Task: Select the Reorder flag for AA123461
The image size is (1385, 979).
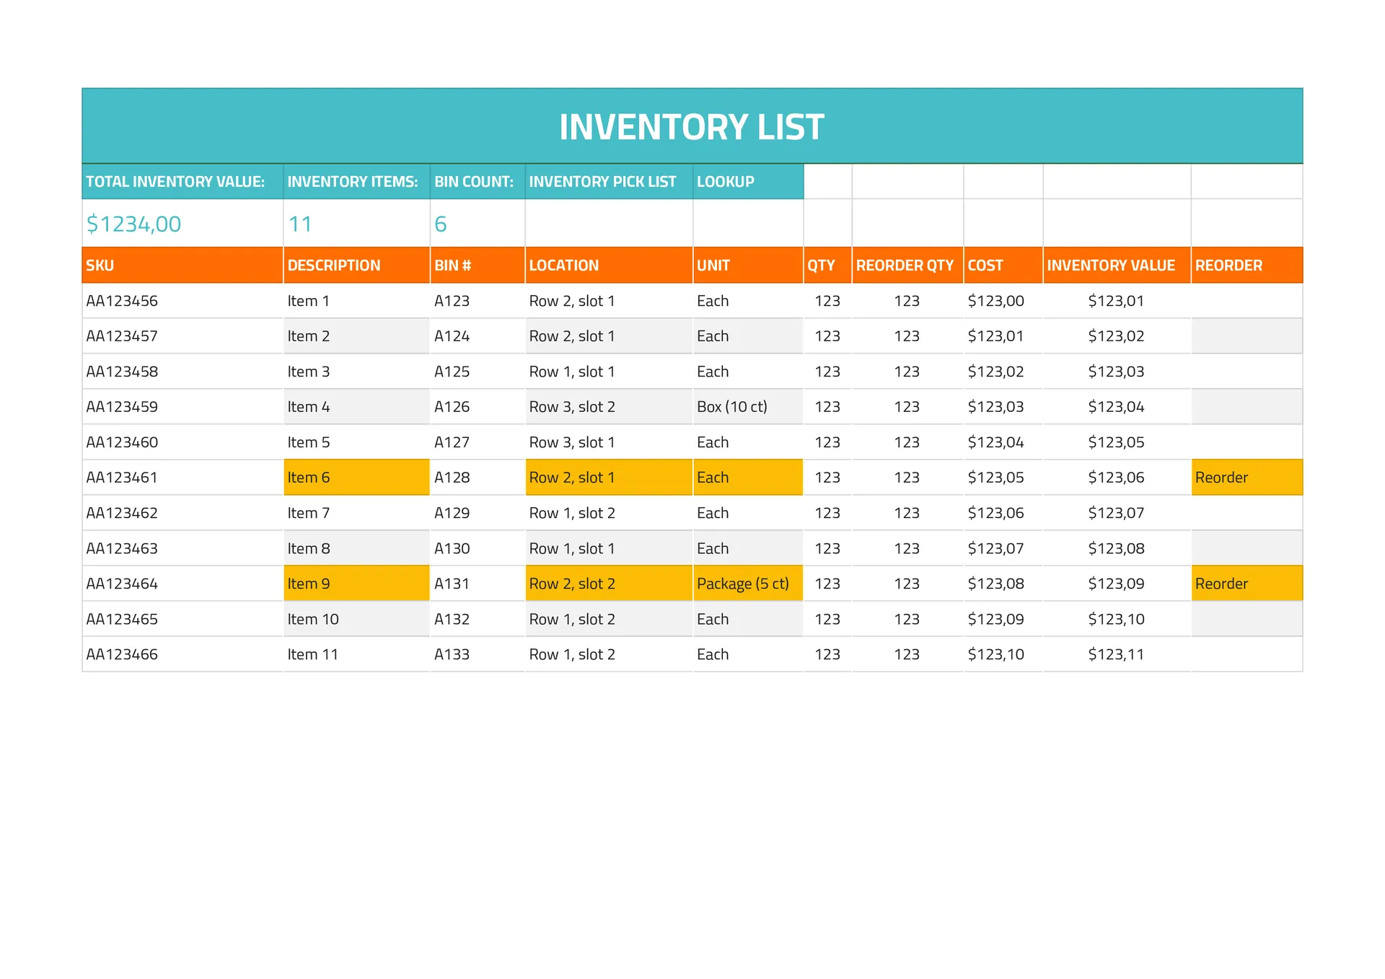Action: (x=1221, y=478)
